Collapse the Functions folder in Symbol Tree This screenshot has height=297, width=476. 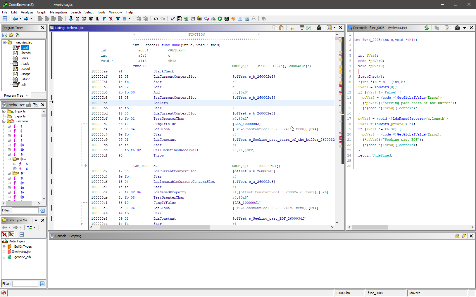point(4,121)
